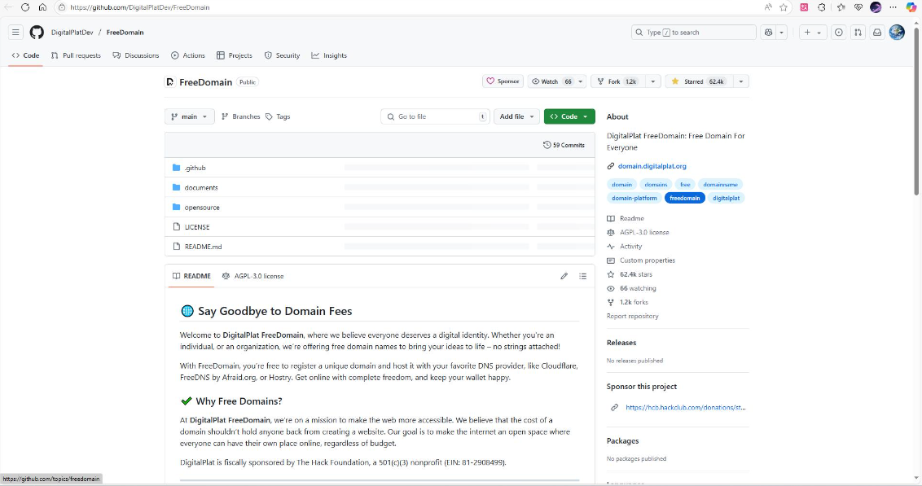922x486 pixels.
Task: Open Tags link
Action: pyautogui.click(x=278, y=116)
